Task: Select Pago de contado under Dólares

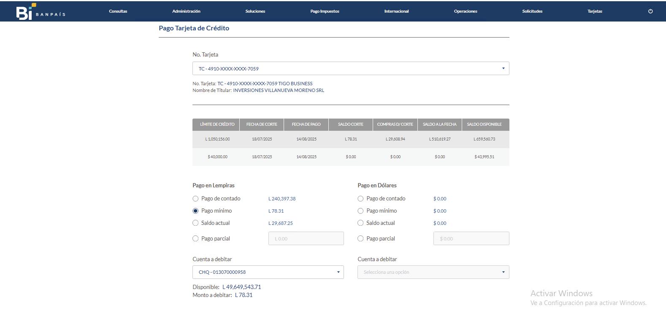Action: tap(360, 199)
